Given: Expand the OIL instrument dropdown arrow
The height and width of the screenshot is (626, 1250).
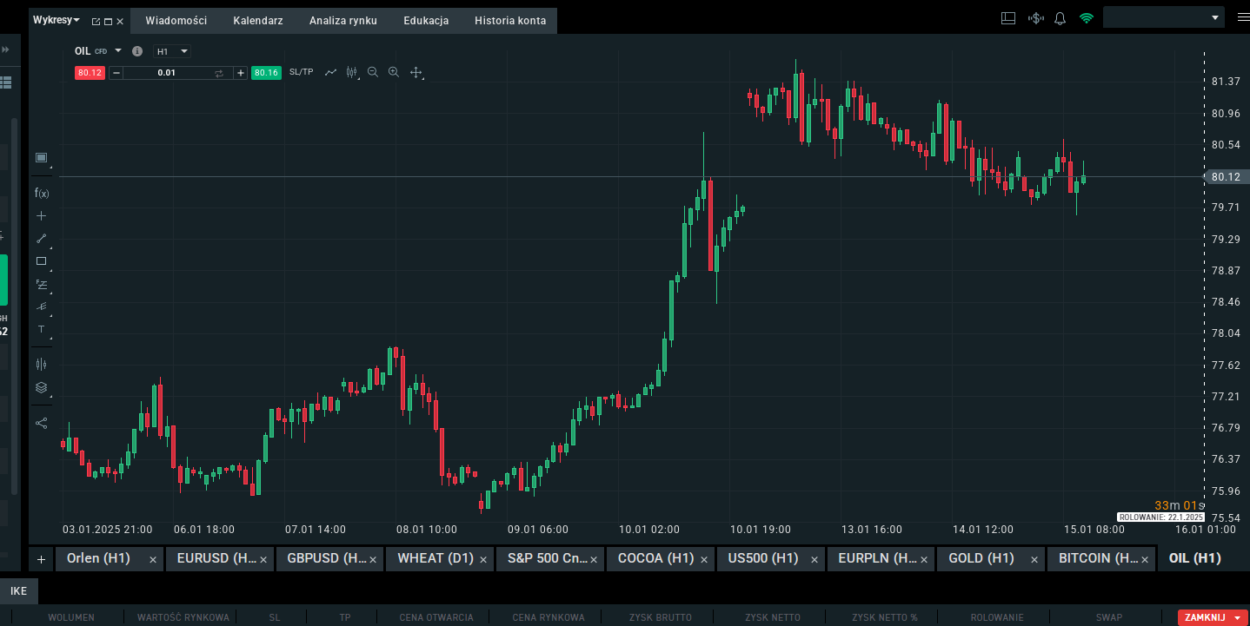Looking at the screenshot, I should [118, 50].
